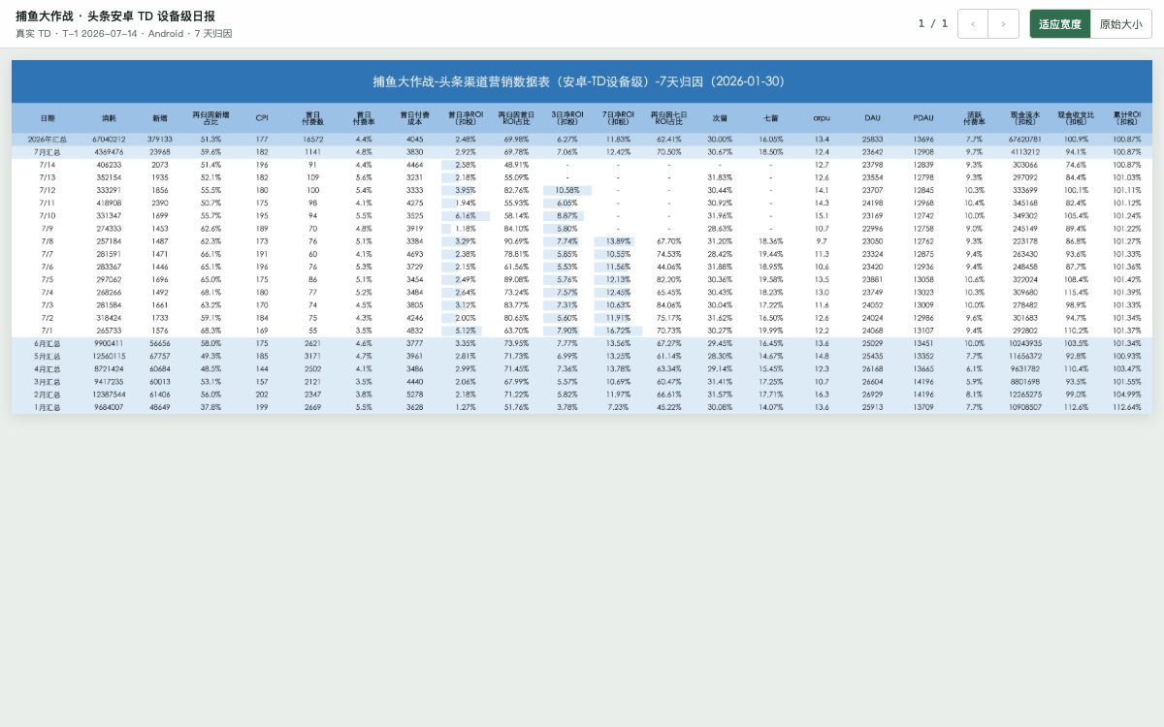Viewport: 1164px width, 727px height.
Task: Click the 7/12 3日净ROI cell 10.58%
Action: pyautogui.click(x=567, y=190)
